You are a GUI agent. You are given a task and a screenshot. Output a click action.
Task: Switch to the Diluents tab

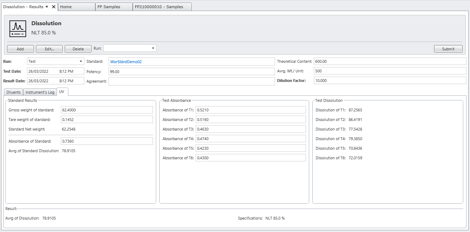[x=14, y=92]
